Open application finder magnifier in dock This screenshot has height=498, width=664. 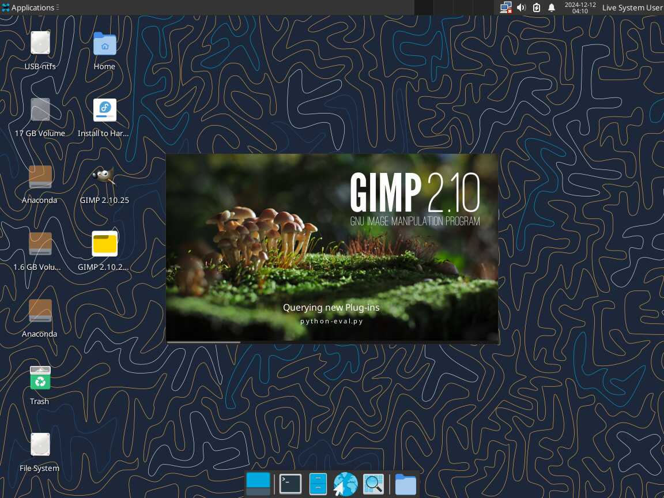(373, 484)
